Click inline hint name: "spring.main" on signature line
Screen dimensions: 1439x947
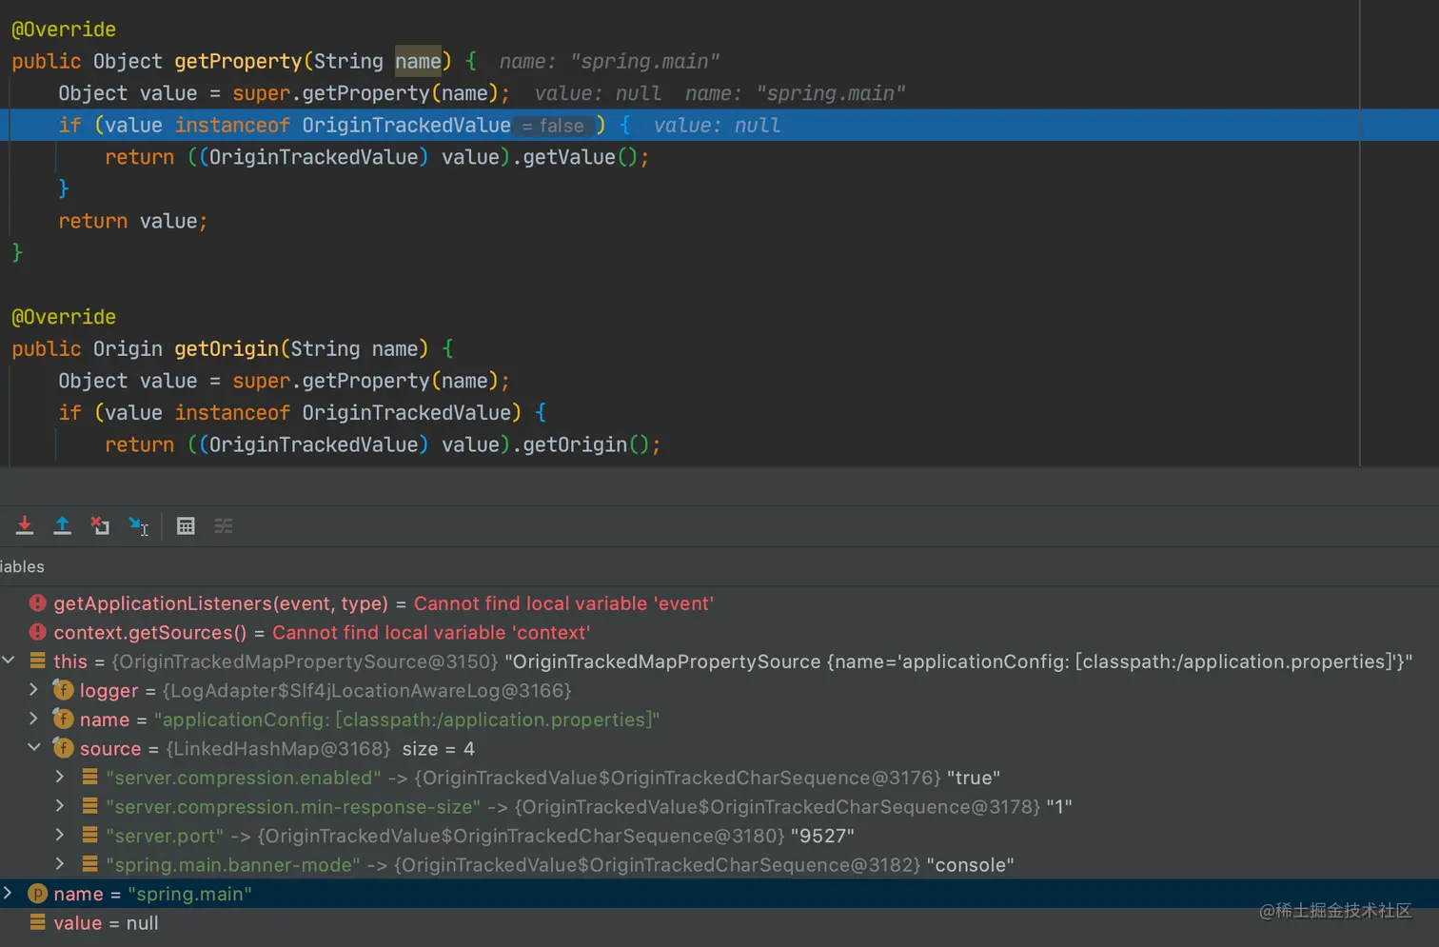click(x=610, y=62)
